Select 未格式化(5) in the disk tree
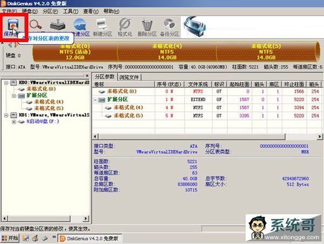The image size is (324, 244). click(49, 109)
